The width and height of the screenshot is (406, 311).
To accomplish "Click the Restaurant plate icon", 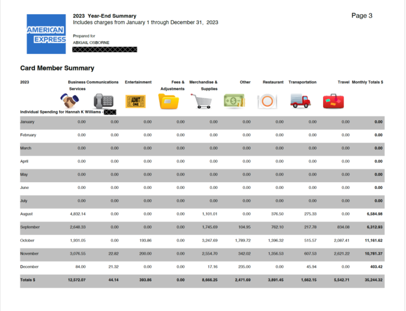I will coord(267,101).
